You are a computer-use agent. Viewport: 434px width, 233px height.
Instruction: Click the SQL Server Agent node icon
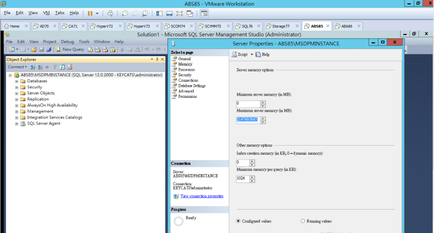pyautogui.click(x=23, y=124)
